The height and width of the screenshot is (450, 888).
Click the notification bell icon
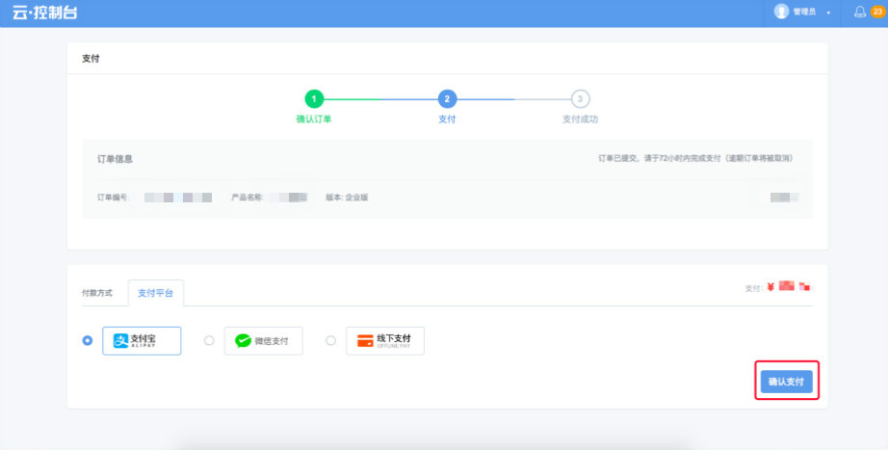pos(859,13)
